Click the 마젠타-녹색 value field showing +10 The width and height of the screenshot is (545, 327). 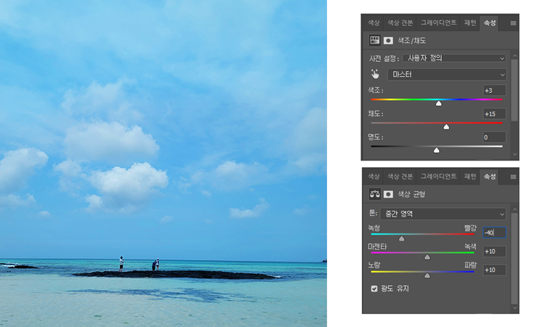[494, 251]
